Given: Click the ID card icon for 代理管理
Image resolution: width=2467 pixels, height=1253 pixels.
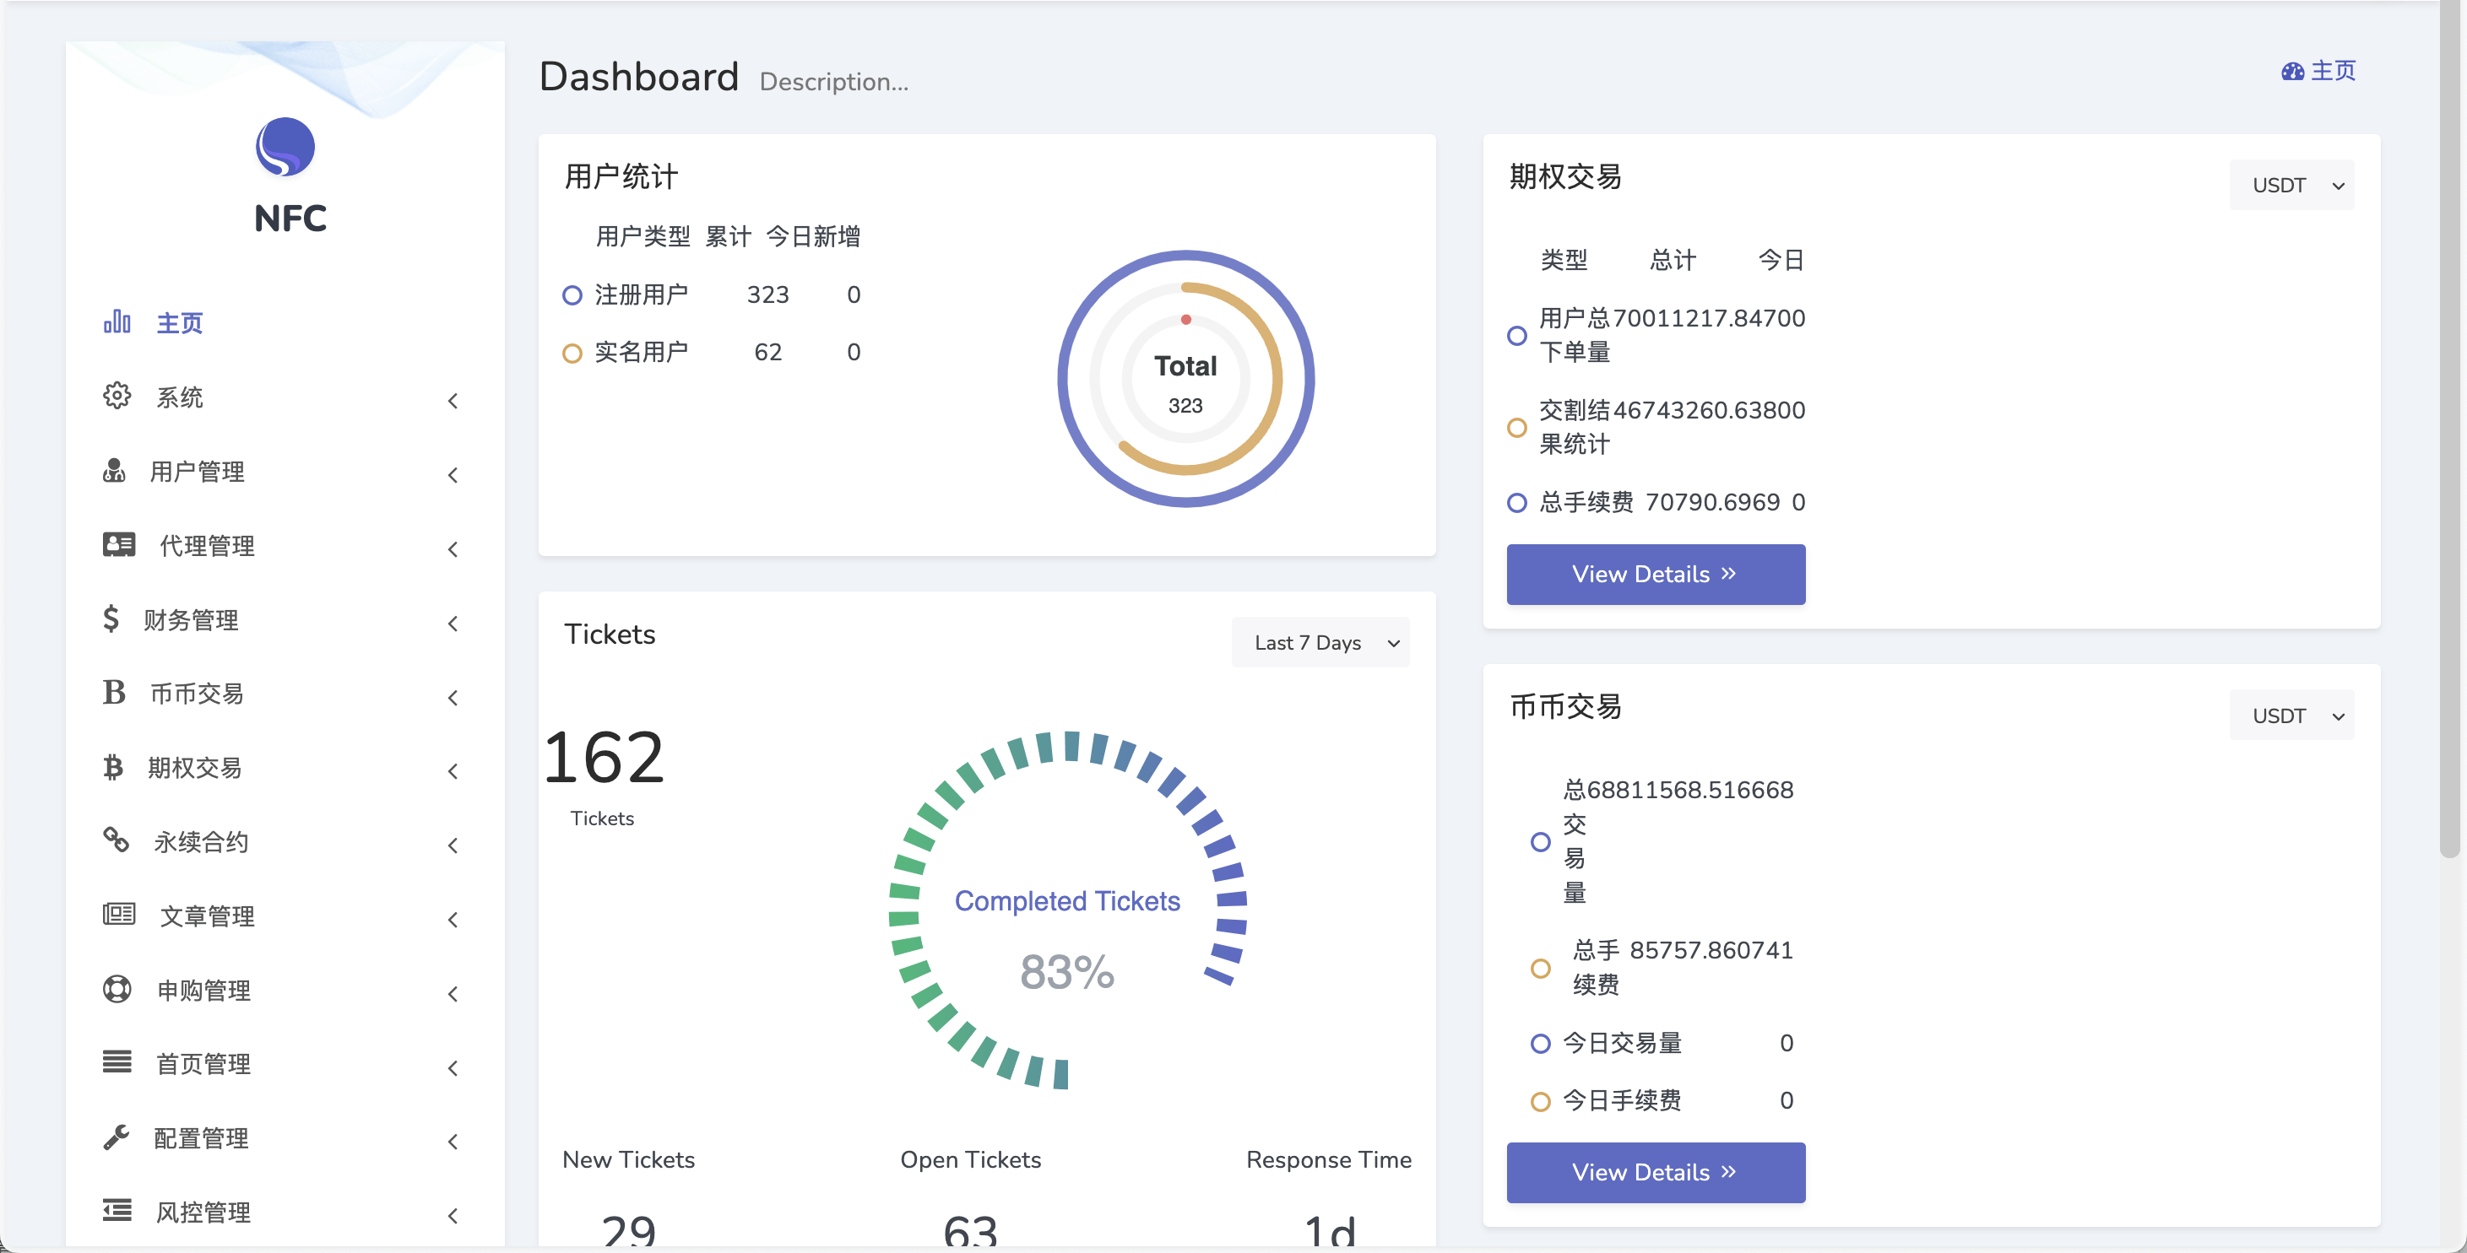Looking at the screenshot, I should coord(119,543).
